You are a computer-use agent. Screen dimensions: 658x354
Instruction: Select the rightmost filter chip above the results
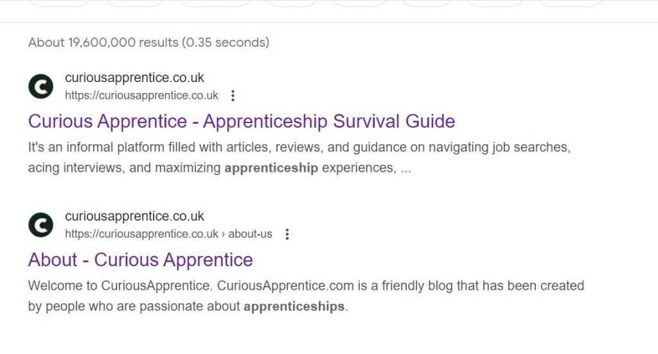click(x=571, y=3)
